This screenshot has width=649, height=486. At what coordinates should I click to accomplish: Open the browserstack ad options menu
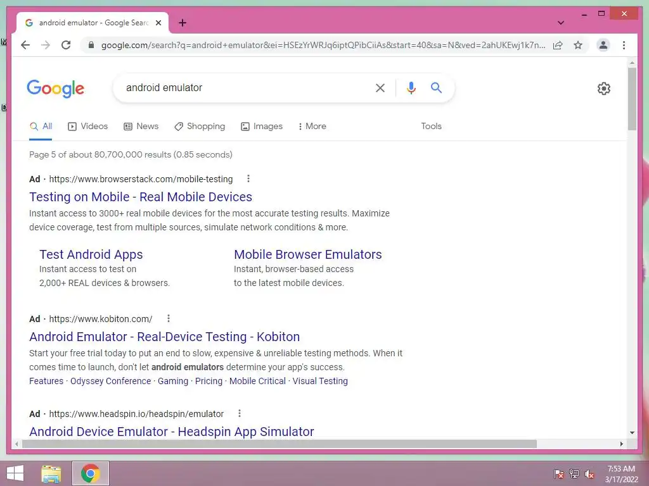tap(248, 178)
